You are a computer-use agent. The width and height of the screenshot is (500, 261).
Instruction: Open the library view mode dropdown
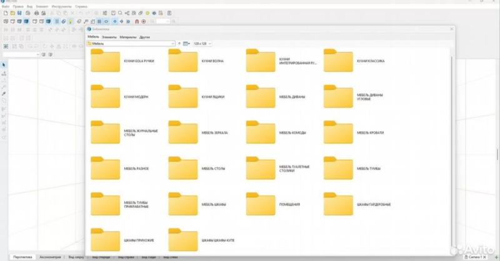(x=187, y=44)
